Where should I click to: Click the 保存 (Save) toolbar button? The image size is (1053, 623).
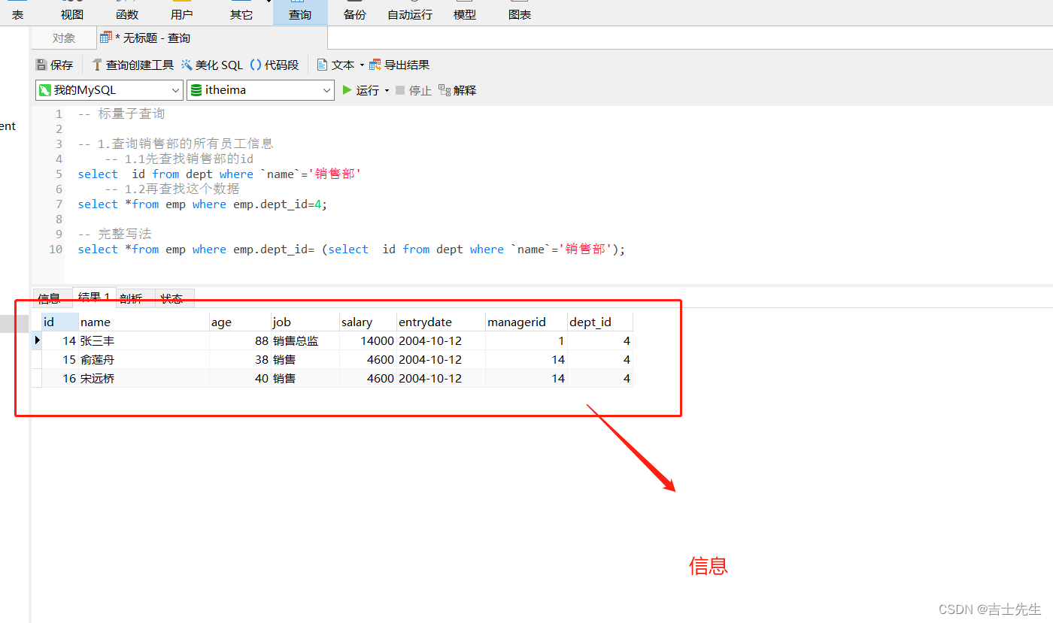54,65
